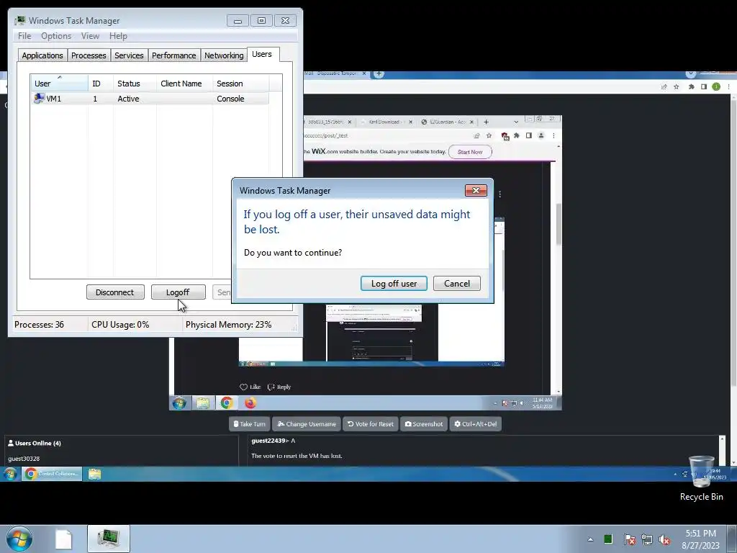Click the Chrome Control Collabora taskbar item
The image size is (737, 553).
[x=52, y=474]
